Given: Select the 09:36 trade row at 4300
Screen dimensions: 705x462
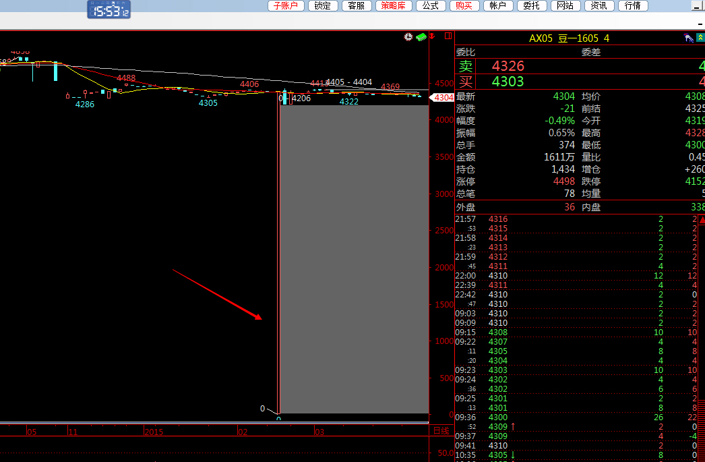Looking at the screenshot, I should pyautogui.click(x=576, y=417).
